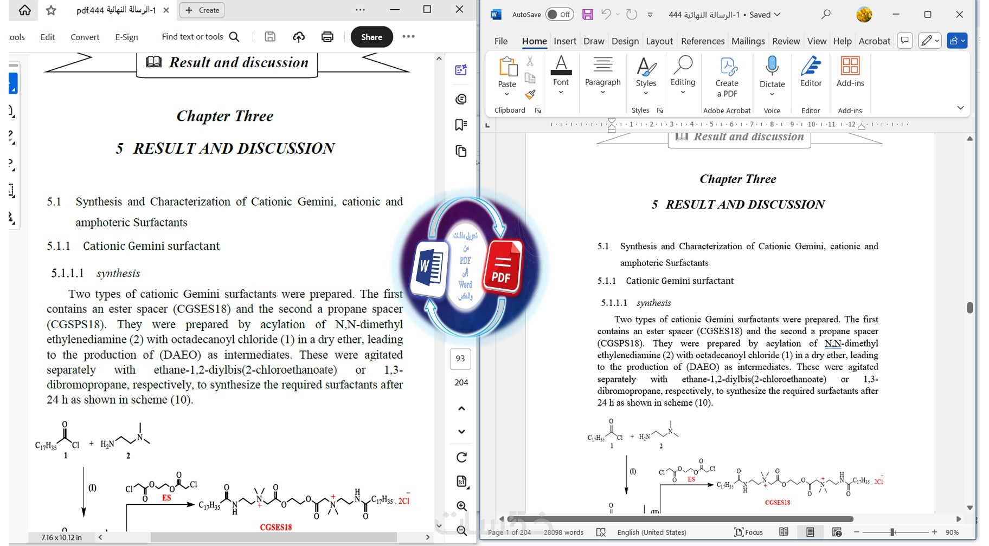Open the Comments pane button in Word
This screenshot has height=546, width=989.
(905, 41)
